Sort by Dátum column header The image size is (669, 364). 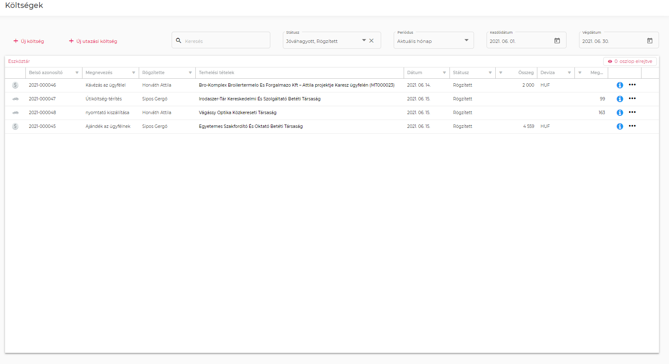coord(415,72)
